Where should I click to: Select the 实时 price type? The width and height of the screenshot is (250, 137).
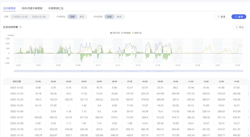(x=81, y=17)
